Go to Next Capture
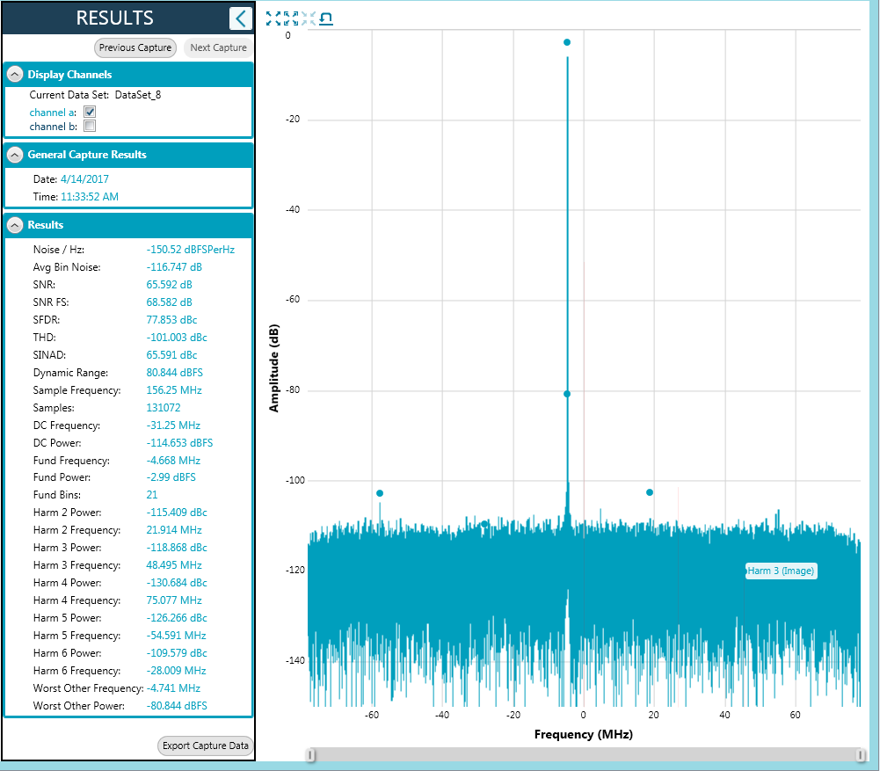The image size is (880, 771). (218, 47)
